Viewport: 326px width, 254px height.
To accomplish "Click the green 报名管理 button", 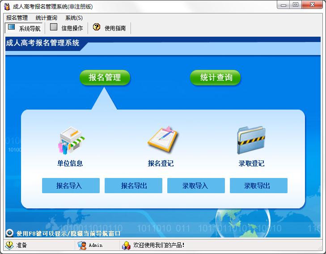I will 105,77.
